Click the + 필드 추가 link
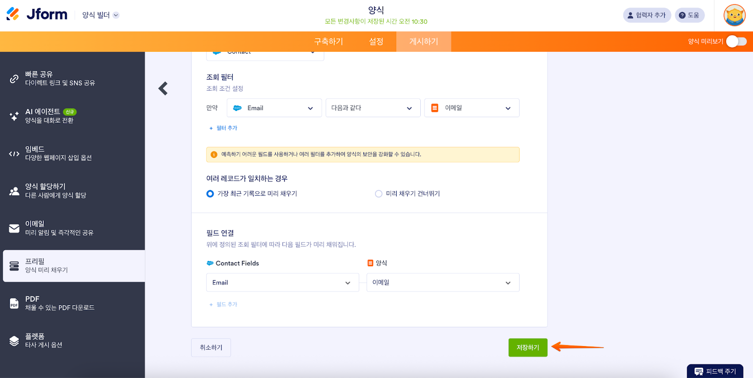The image size is (753, 378). pyautogui.click(x=223, y=305)
